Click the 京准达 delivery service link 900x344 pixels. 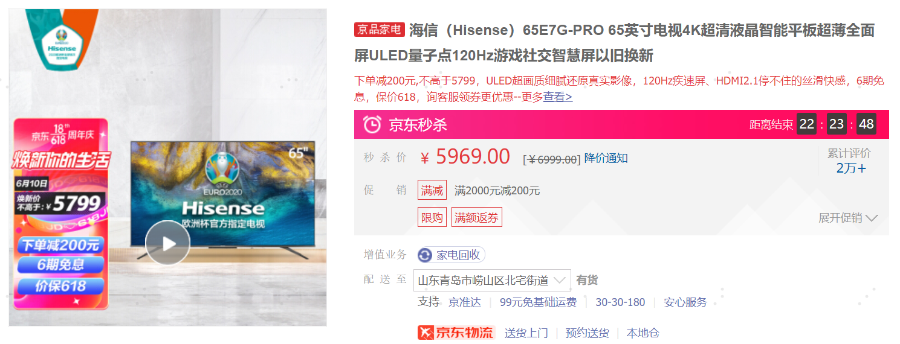pos(465,302)
